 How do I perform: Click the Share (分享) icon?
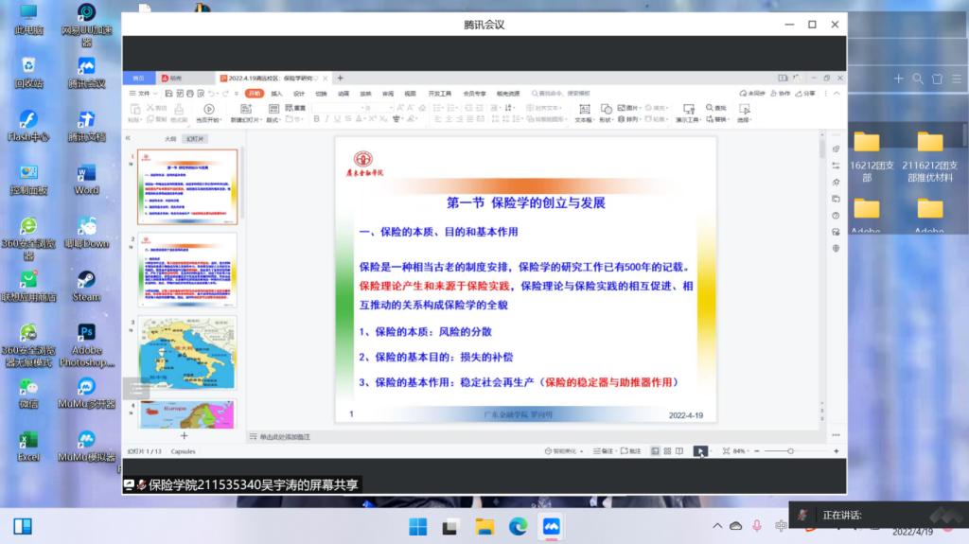[805, 94]
